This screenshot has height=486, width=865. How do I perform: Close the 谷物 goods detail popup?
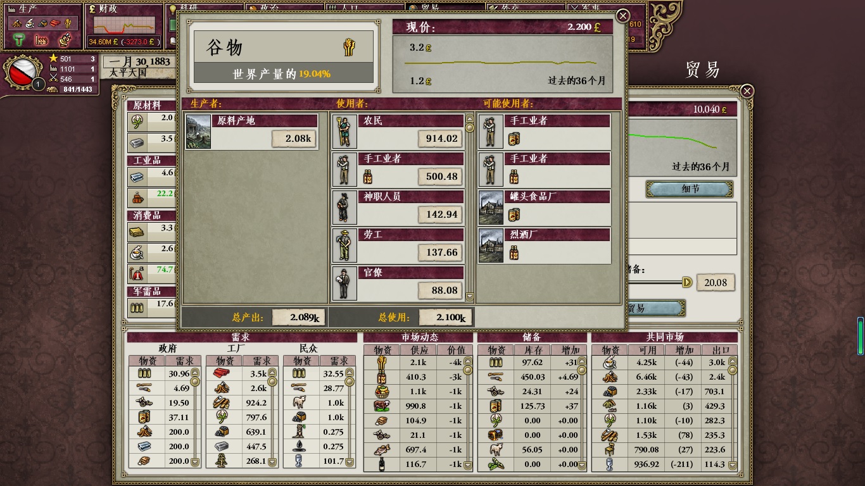coord(623,16)
